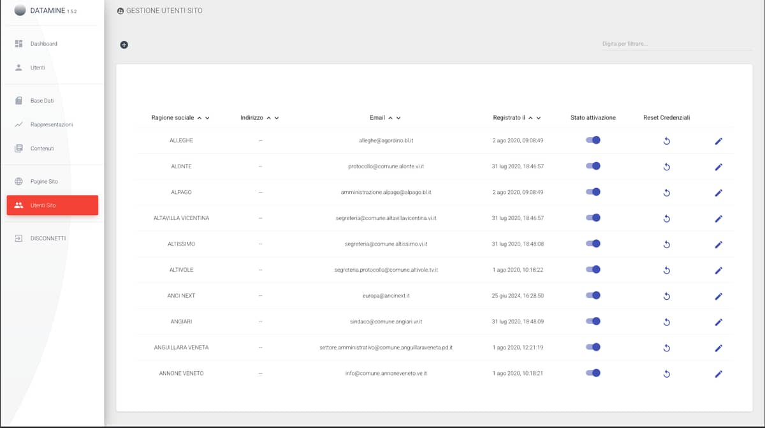Select the Utenti Sito menu item
The width and height of the screenshot is (765, 428).
click(52, 205)
